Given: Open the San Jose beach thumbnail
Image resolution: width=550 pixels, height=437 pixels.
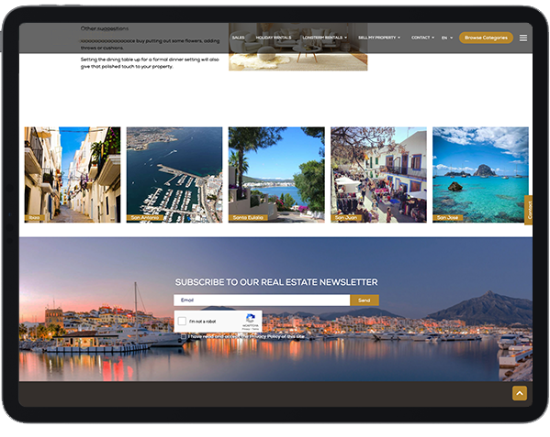Looking at the screenshot, I should pyautogui.click(x=480, y=175).
